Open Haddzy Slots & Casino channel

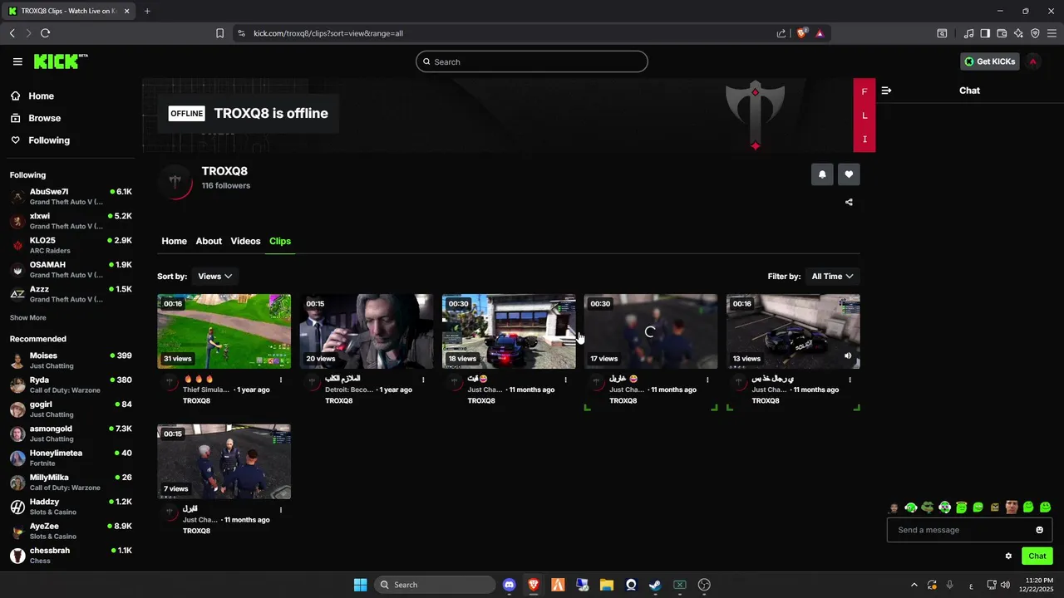71,507
